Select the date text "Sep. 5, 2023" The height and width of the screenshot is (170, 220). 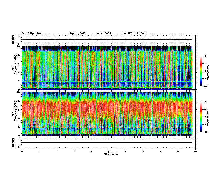click(77, 33)
